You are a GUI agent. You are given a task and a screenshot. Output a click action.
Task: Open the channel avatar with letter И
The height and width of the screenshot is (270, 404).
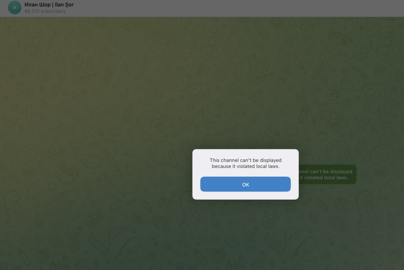coord(15,8)
